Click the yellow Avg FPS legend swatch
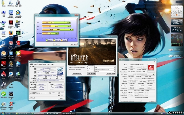This screenshot has width=184, height=115. pos(54,40)
